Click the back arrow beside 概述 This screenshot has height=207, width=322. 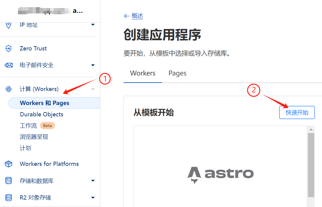click(x=126, y=16)
